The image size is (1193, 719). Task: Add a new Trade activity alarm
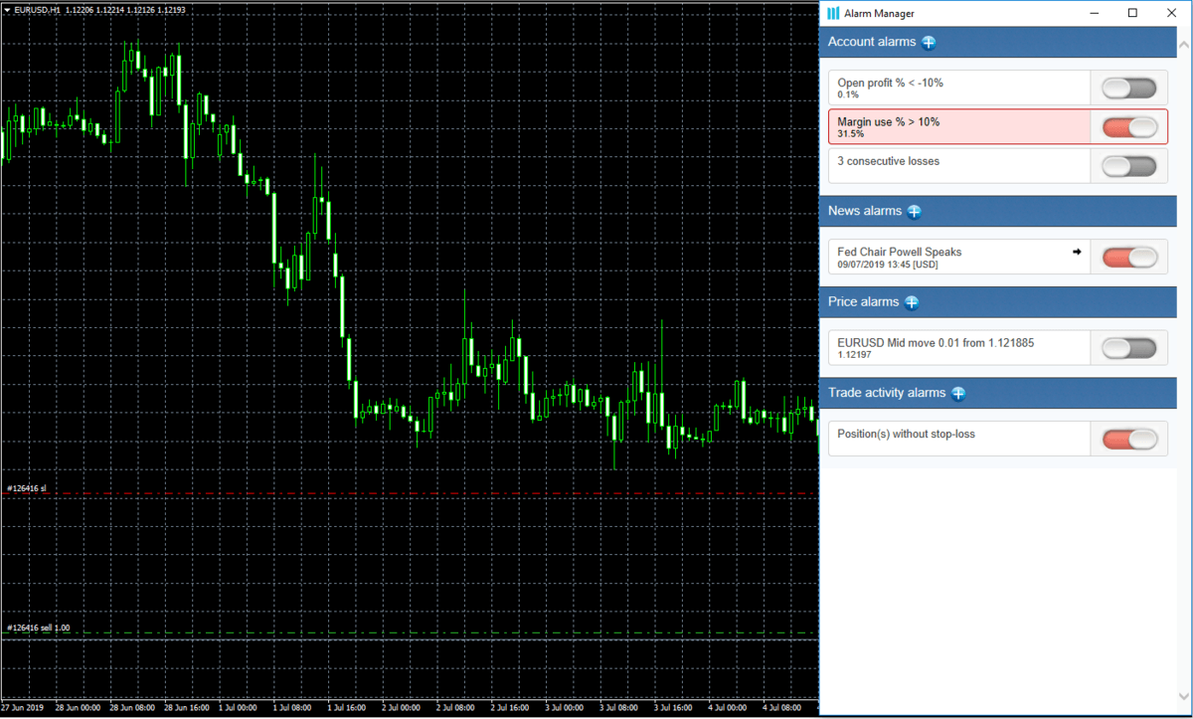[957, 393]
